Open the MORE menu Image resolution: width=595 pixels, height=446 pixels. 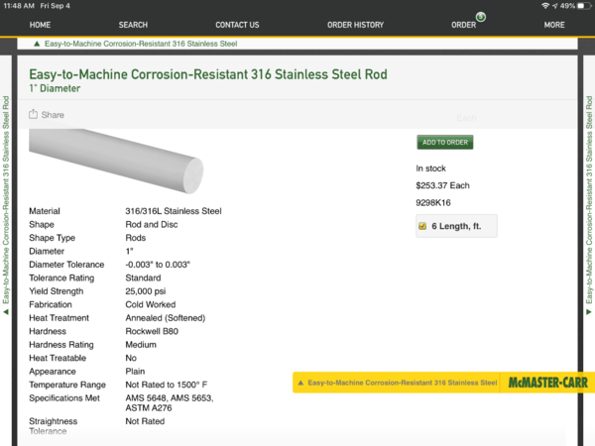pos(554,25)
